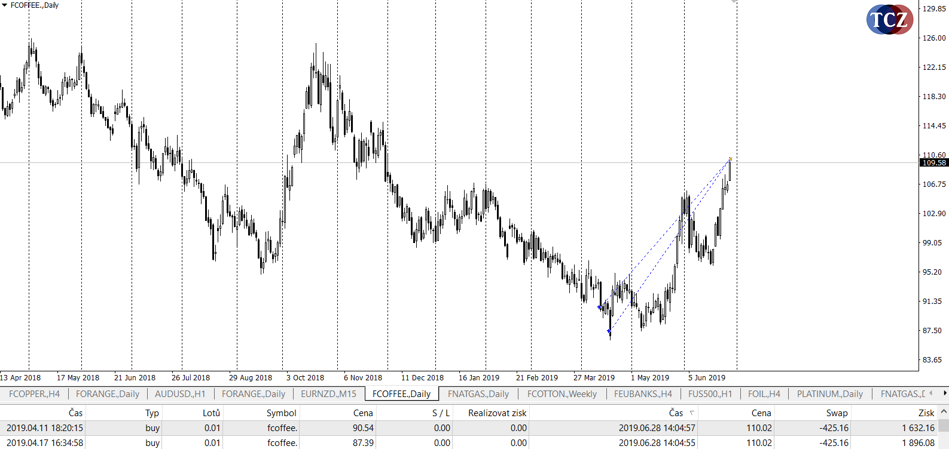Open the dropdown triangle beside FCOFFEE.,Daily title
Viewport: 949px width, 449px height.
point(4,5)
